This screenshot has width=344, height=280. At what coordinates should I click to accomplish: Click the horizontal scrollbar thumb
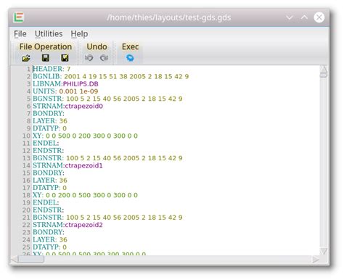pos(31,260)
